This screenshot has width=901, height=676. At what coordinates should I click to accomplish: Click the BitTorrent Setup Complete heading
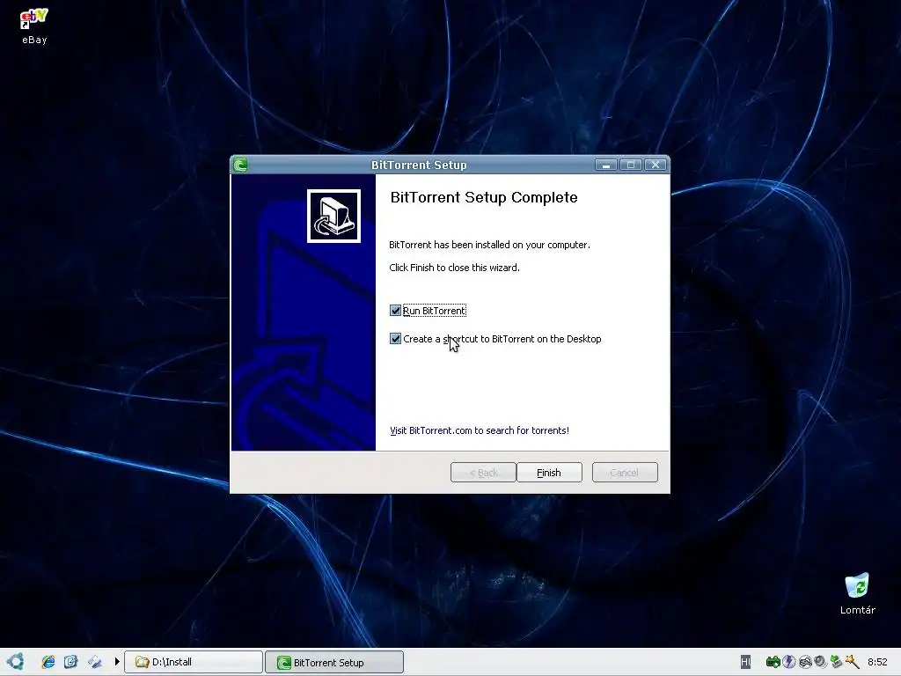[484, 197]
